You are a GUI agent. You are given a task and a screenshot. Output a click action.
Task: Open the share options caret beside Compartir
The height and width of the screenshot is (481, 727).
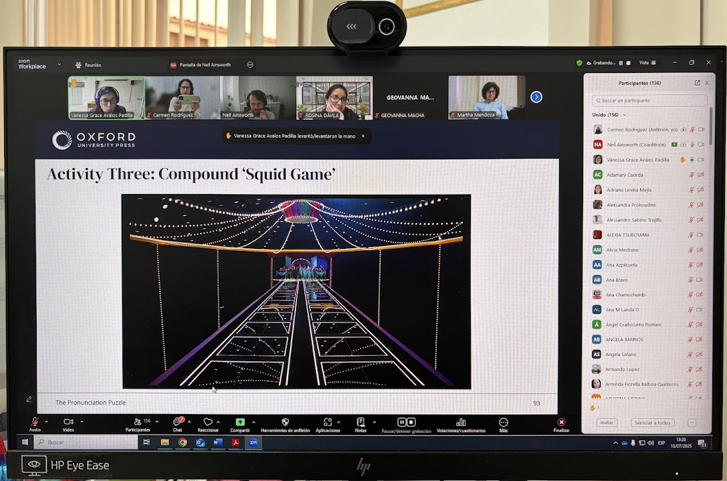(x=253, y=422)
